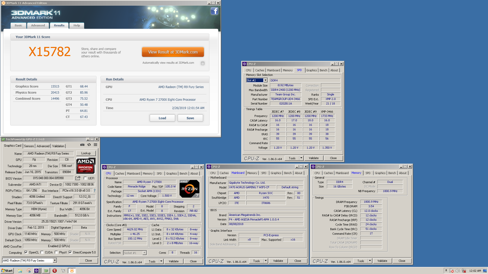Open Caches tab in CPU-Z CPU window
Image resolution: width=488 pixels, height=274 pixels.
[x=119, y=174]
